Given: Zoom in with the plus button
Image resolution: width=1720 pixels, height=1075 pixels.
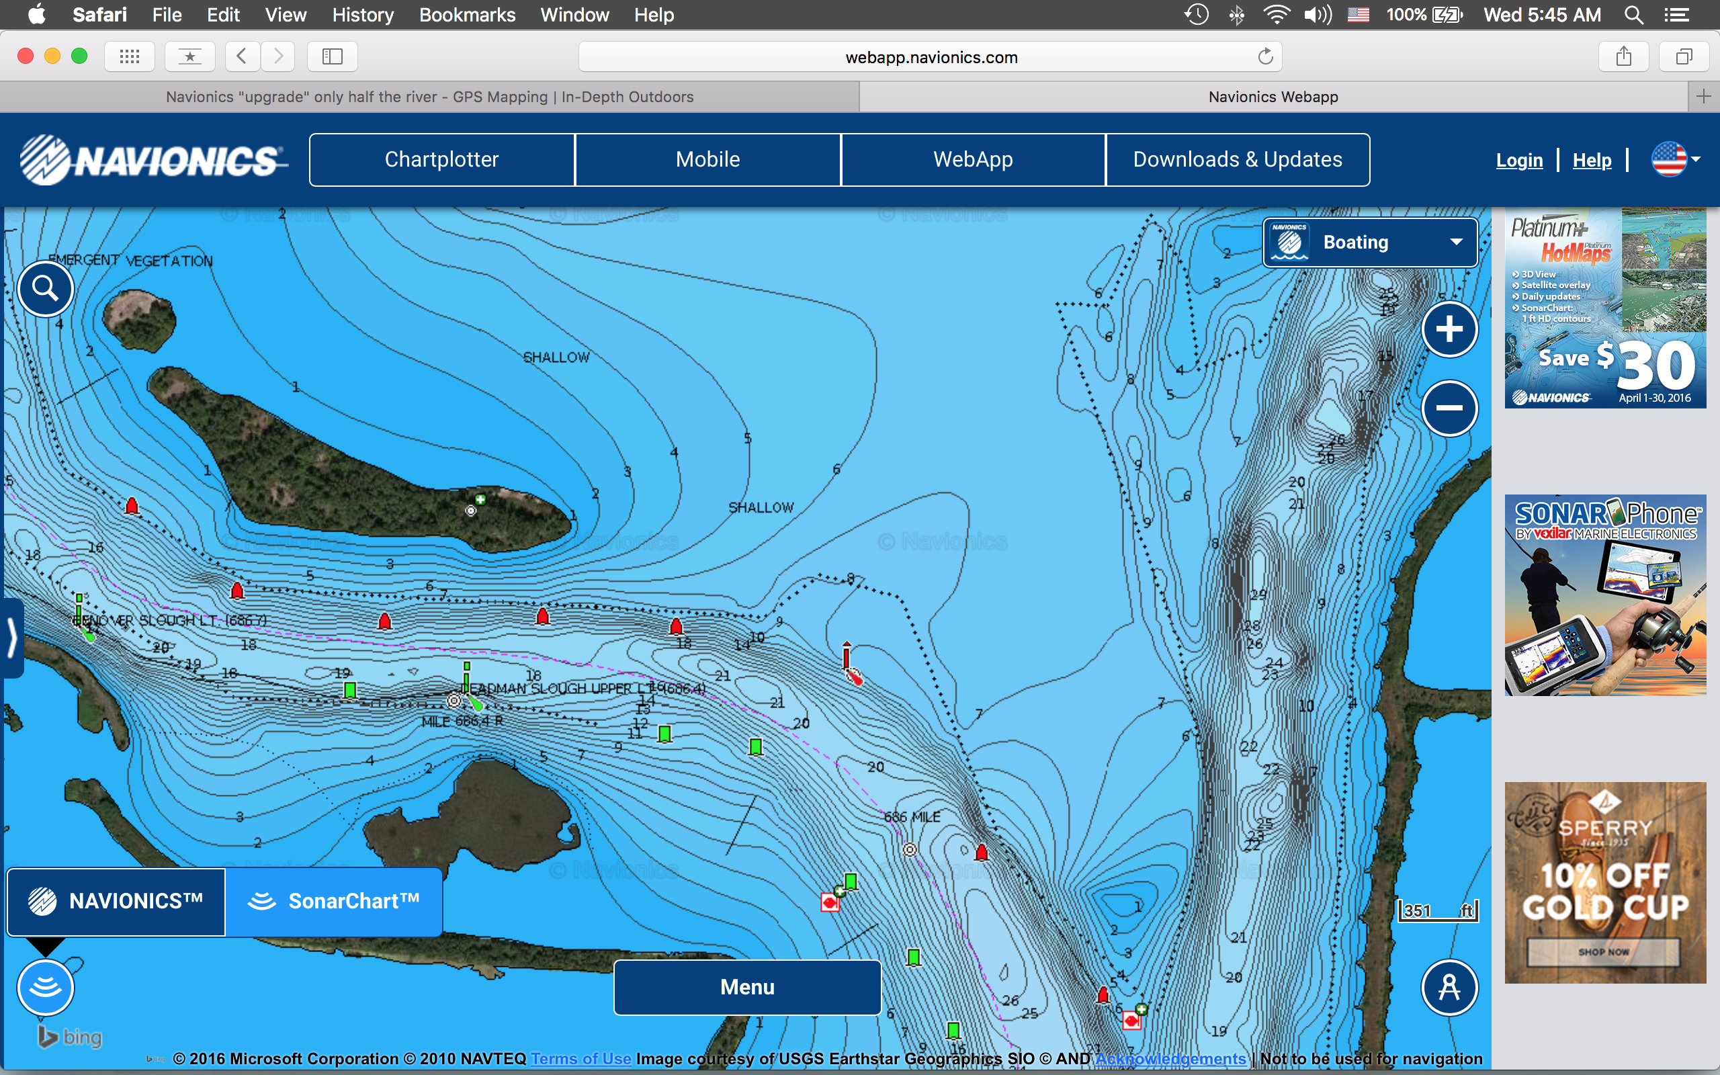Looking at the screenshot, I should [x=1449, y=329].
